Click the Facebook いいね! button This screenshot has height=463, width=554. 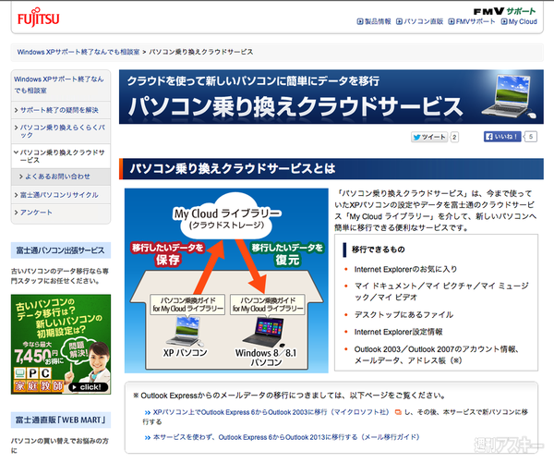502,137
